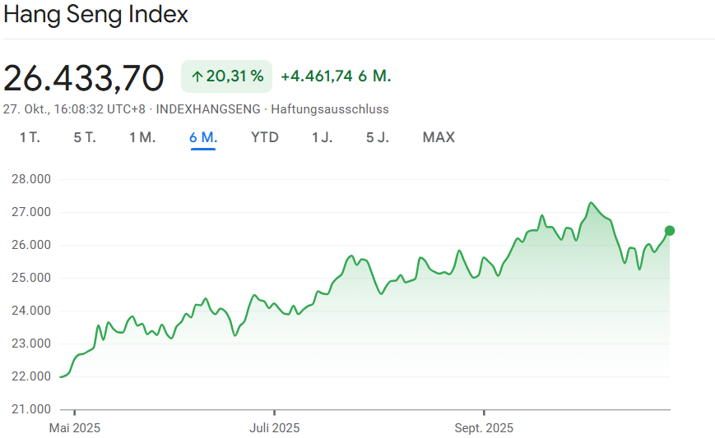Image resolution: width=715 pixels, height=438 pixels.
Task: Click the Juli 2025 axis label
Action: [x=274, y=428]
